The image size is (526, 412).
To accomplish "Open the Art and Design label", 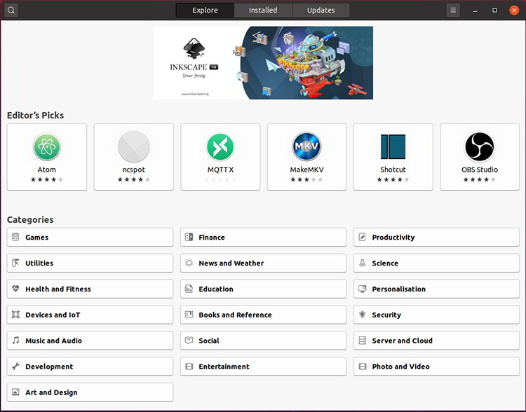I will click(x=51, y=392).
